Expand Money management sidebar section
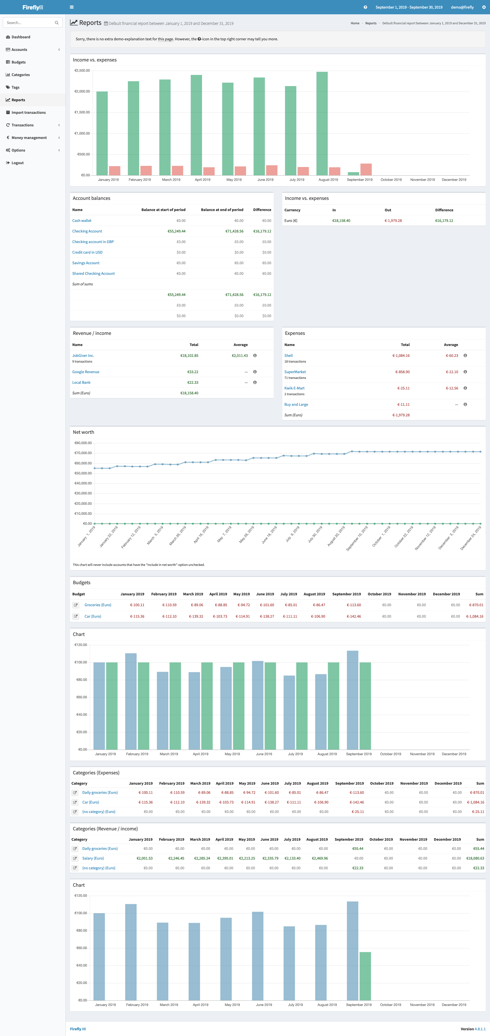This screenshot has width=490, height=1036. tap(33, 138)
